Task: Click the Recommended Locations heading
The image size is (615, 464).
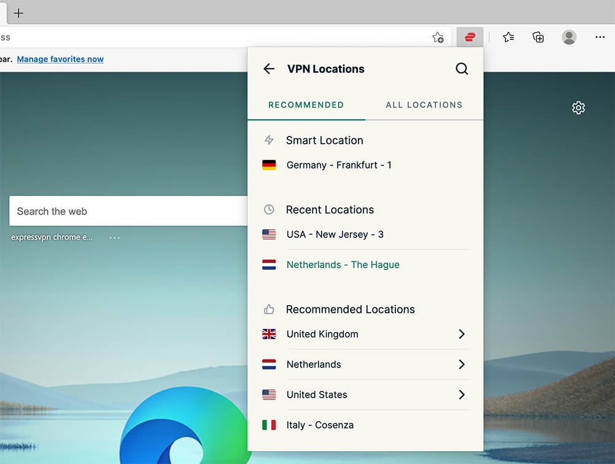Action: (351, 309)
